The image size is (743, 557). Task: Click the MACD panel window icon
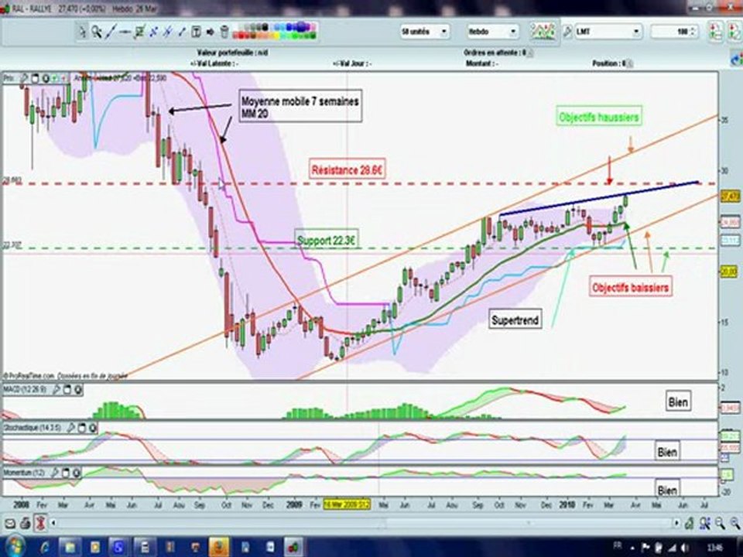pos(67,390)
